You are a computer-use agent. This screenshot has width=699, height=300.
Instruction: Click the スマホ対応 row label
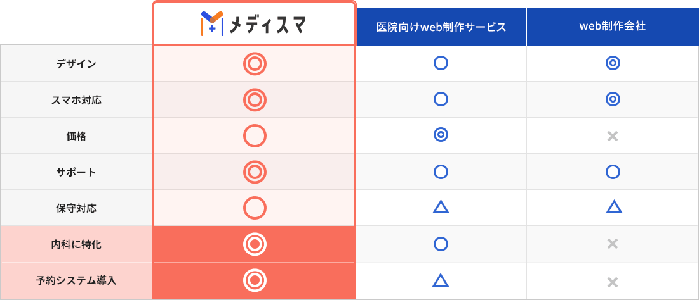click(76, 100)
